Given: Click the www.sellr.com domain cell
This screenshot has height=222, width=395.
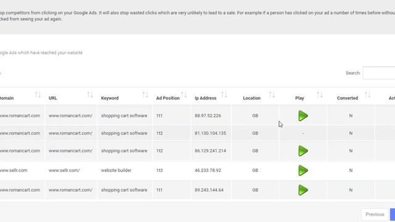Looking at the screenshot, I should [14, 170].
